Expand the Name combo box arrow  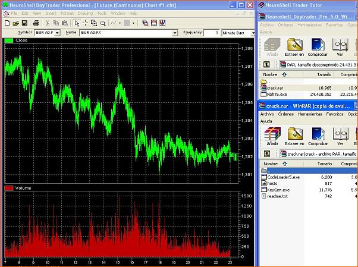click(175, 33)
